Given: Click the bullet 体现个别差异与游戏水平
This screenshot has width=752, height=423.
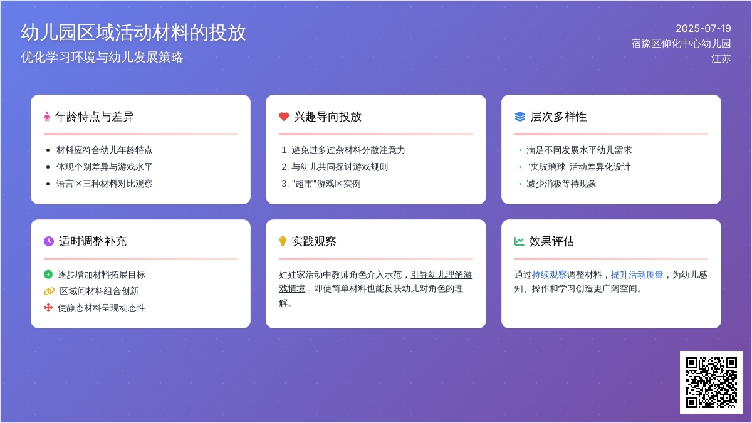Looking at the screenshot, I should tap(105, 167).
